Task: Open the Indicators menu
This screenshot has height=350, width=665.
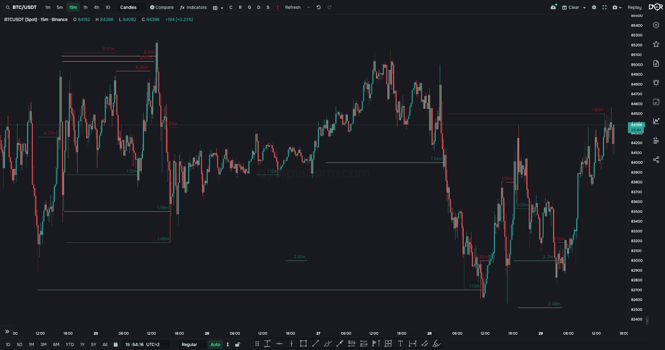Action: pos(193,7)
